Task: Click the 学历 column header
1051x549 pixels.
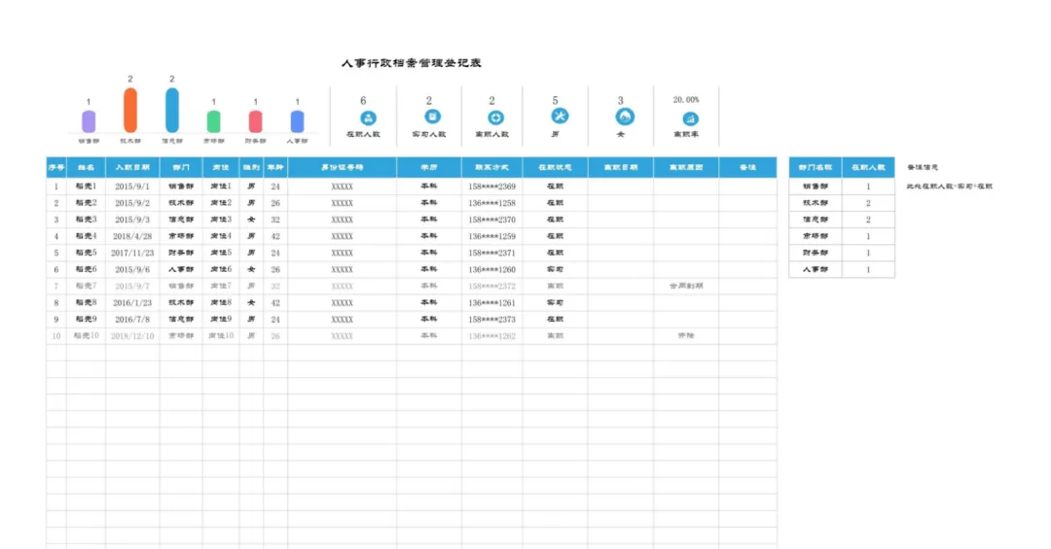Action: tap(429, 167)
